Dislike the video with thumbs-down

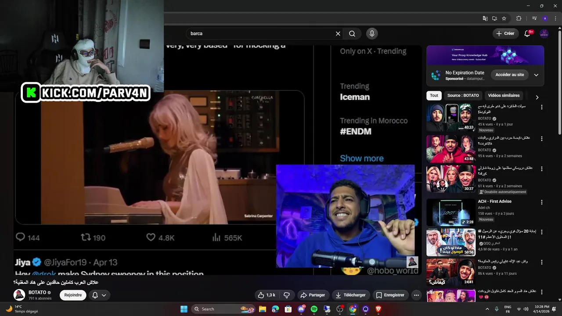tap(287, 295)
